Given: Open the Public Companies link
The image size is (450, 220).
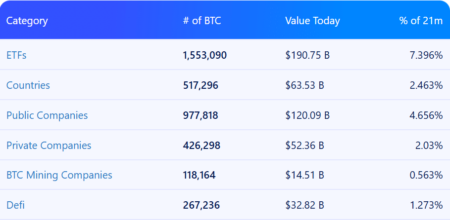Looking at the screenshot, I should 47,115.
